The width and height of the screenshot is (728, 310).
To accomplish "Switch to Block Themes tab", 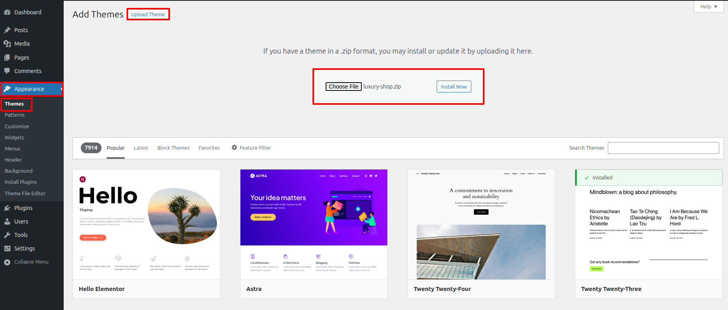I will click(174, 148).
